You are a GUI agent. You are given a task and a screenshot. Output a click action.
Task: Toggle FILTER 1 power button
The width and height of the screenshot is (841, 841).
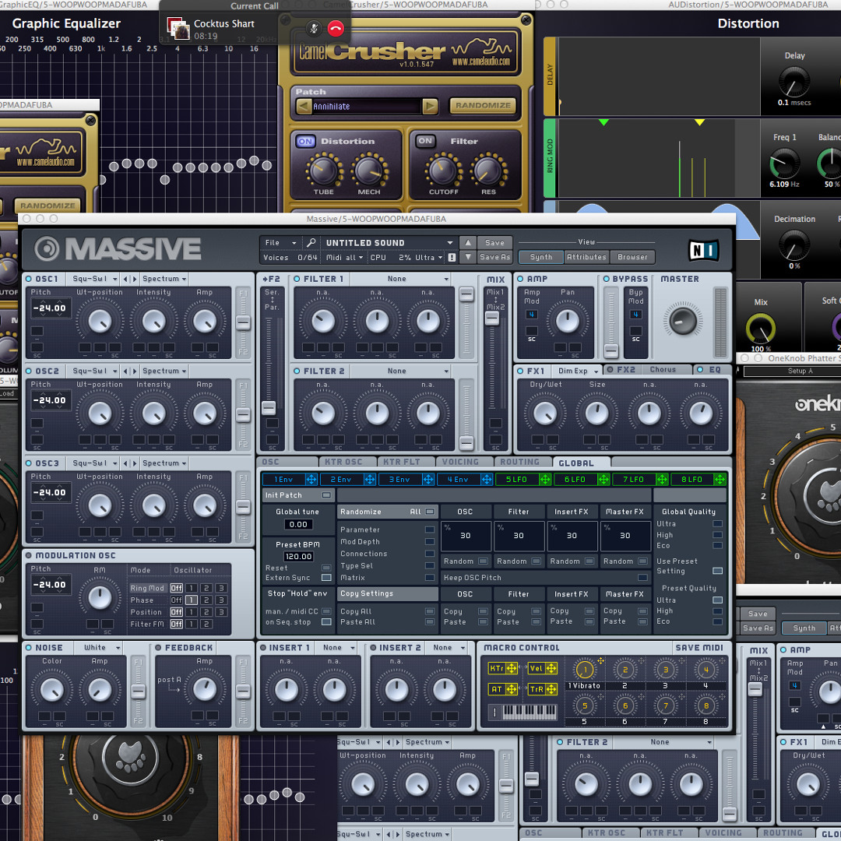click(297, 279)
